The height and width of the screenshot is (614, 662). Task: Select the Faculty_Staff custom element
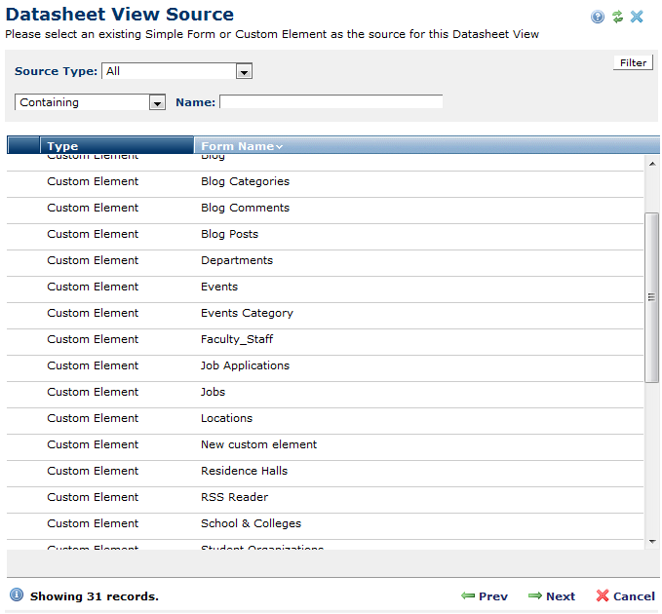(x=237, y=339)
